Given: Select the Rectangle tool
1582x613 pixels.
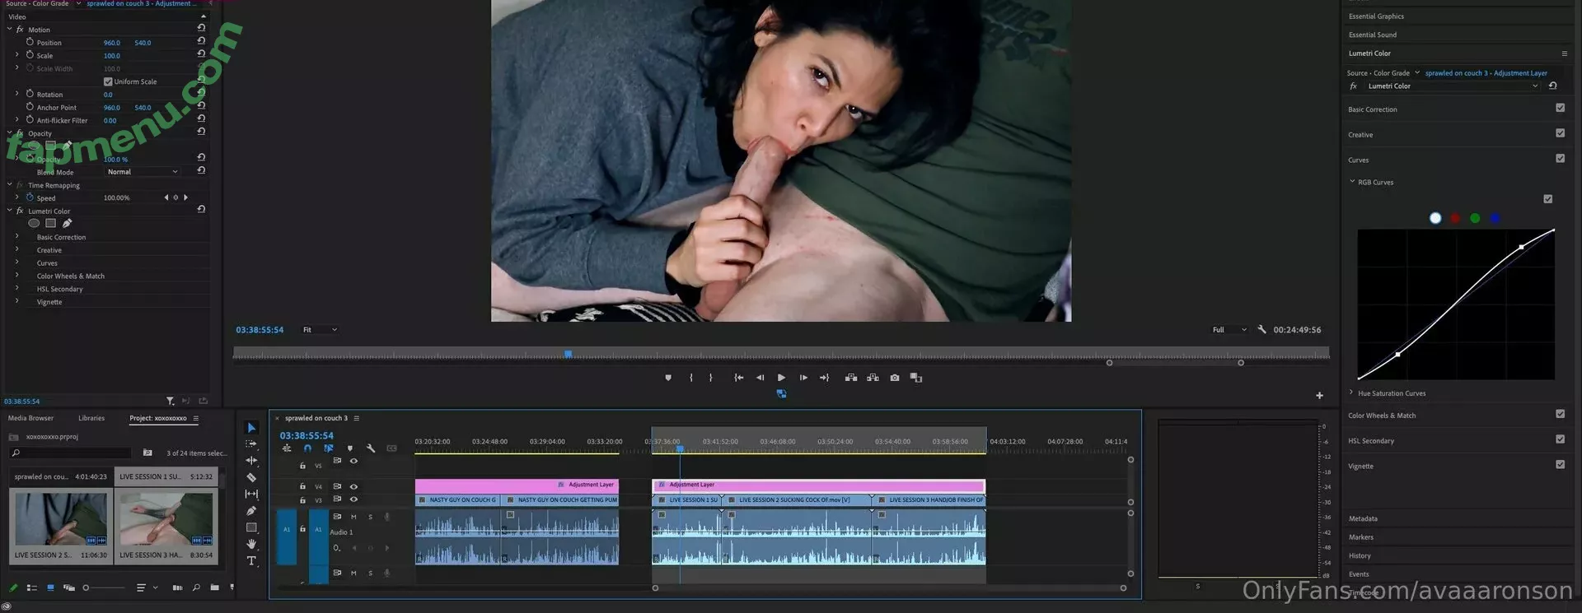Looking at the screenshot, I should [x=251, y=527].
